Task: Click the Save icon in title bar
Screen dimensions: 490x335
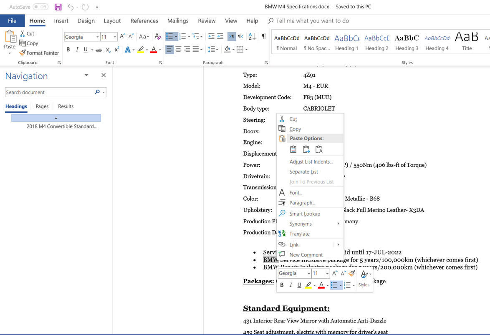Action: (58, 7)
